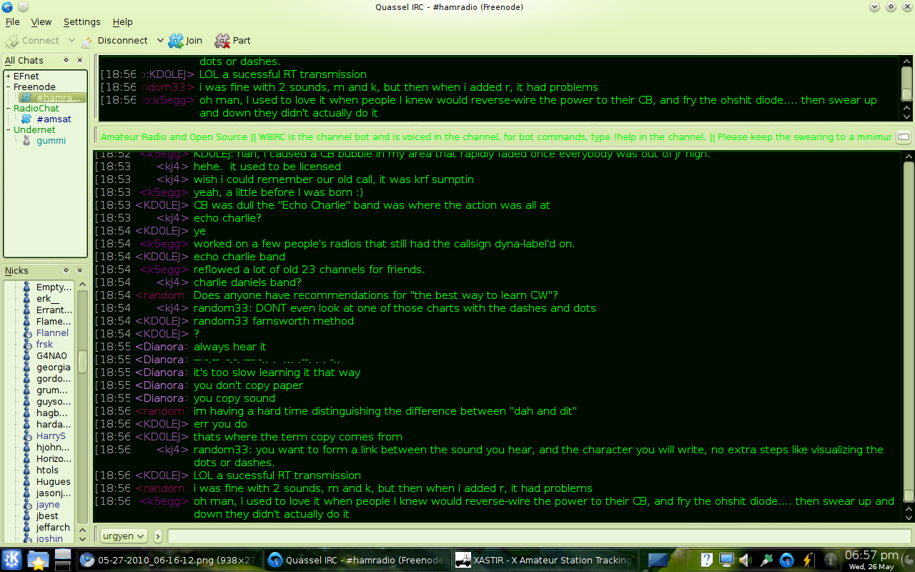Collapse the Freenode network node
Screen dimensions: 915x572
(9, 87)
